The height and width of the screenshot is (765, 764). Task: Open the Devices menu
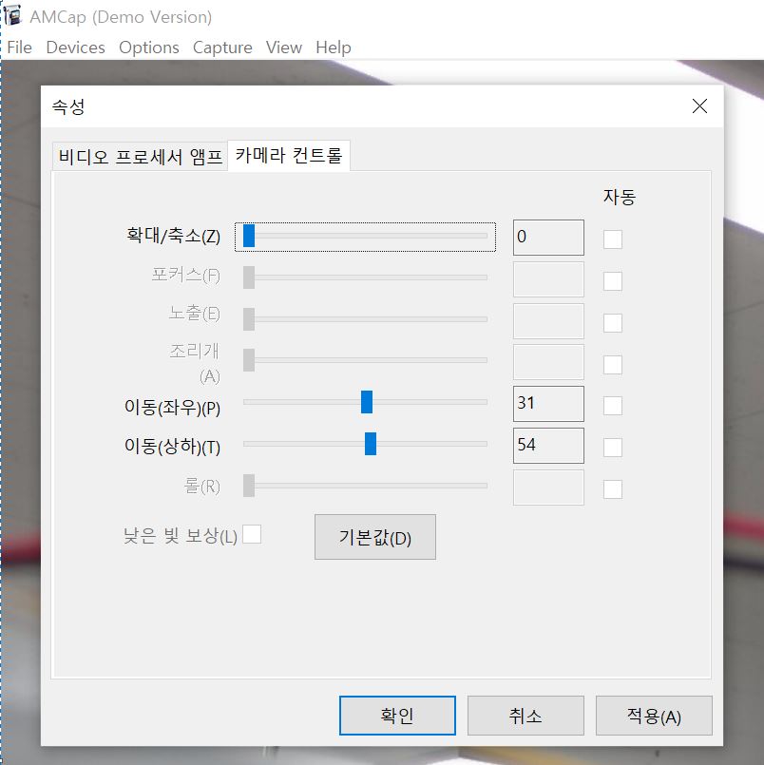click(76, 48)
